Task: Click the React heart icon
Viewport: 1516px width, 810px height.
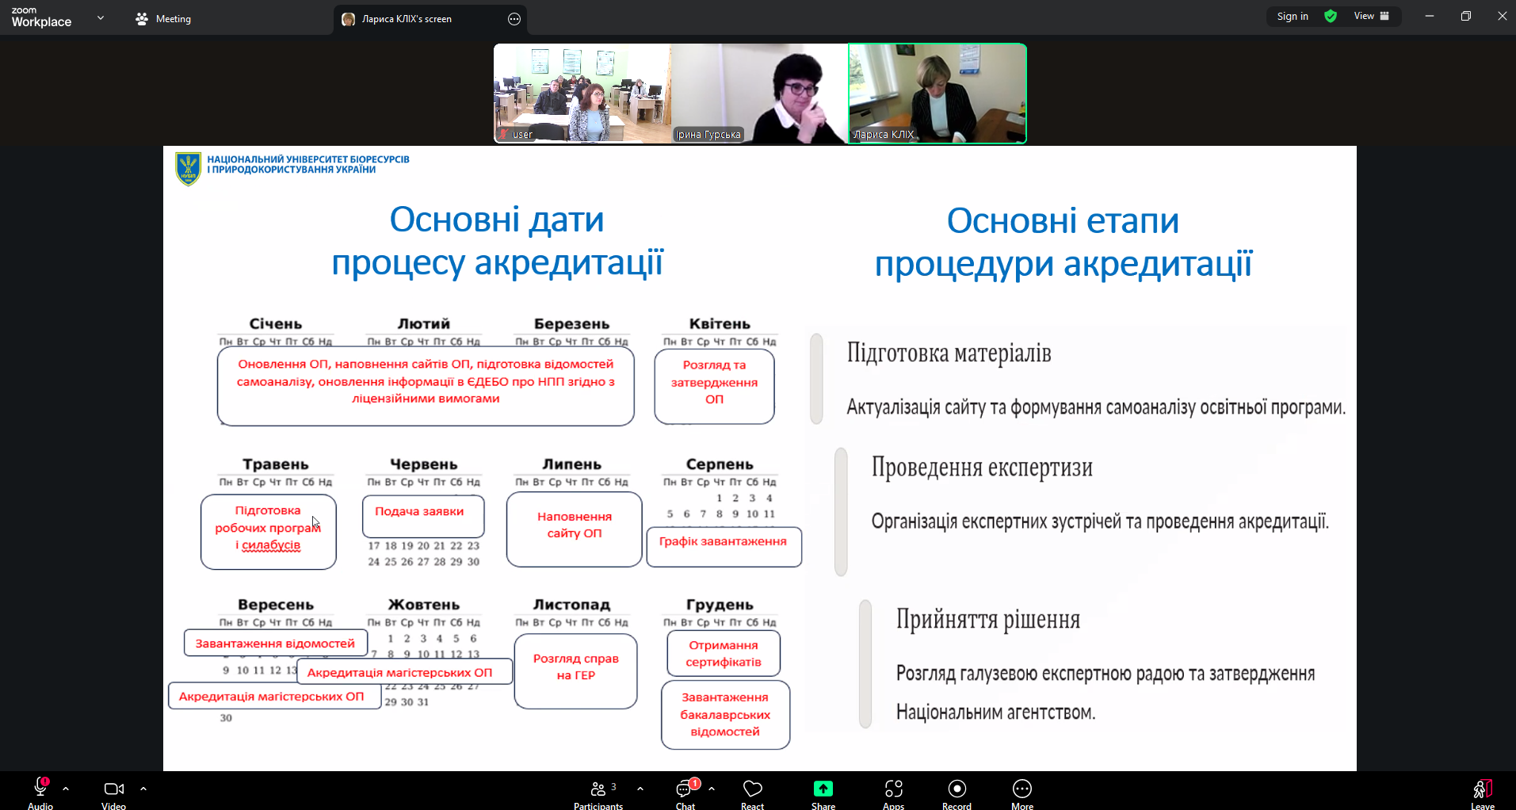Action: tap(752, 789)
